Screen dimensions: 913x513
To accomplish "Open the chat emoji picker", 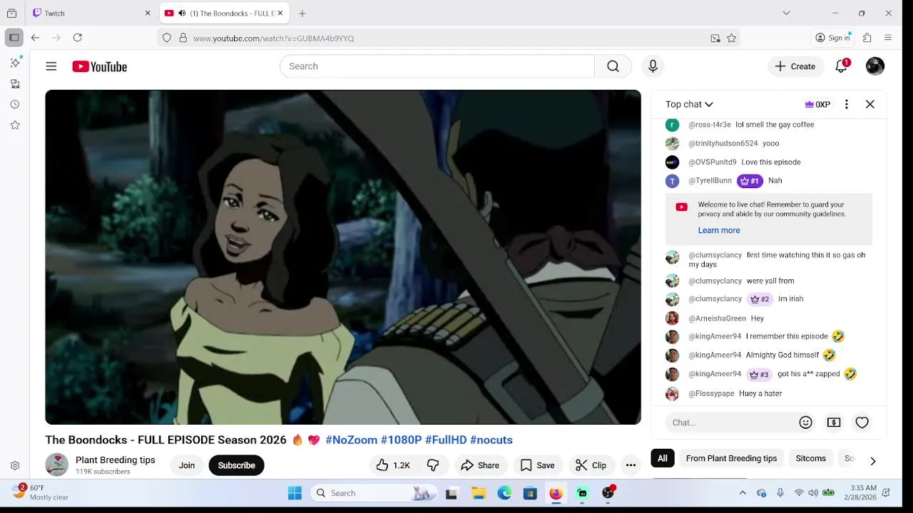I will (x=806, y=423).
